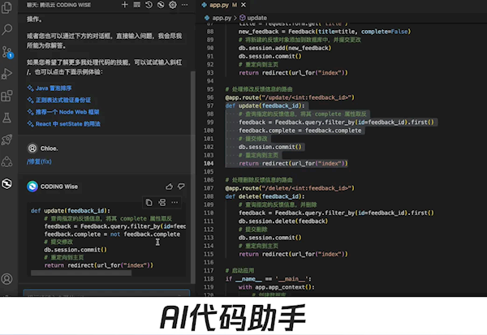Insert generated code into the editor

click(163, 201)
